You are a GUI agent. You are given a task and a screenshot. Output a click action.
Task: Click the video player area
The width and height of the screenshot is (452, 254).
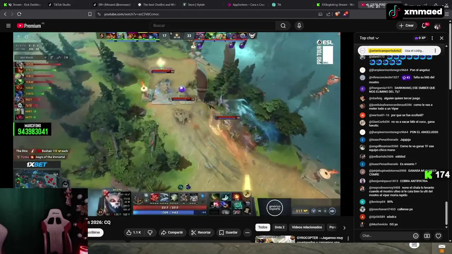tap(177, 123)
